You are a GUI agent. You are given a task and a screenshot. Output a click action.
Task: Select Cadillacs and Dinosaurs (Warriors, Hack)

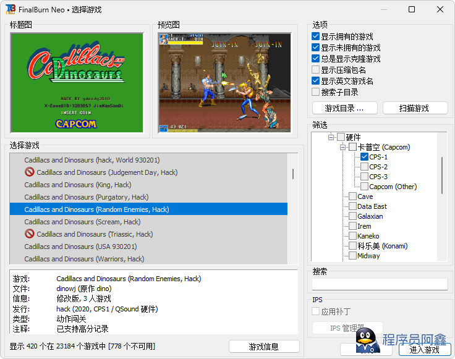(x=148, y=258)
